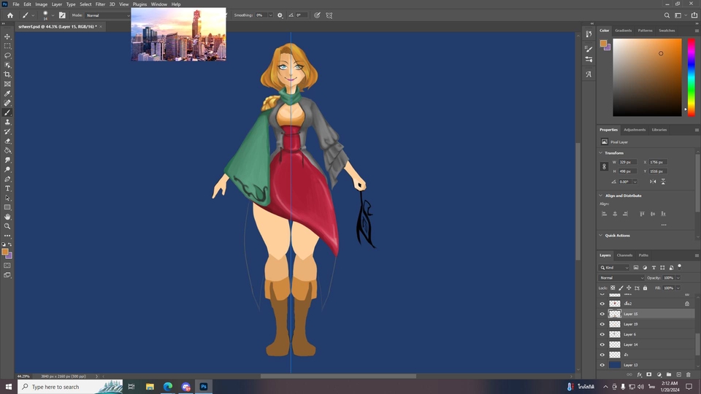Switch to the Channels tab

tap(624, 255)
